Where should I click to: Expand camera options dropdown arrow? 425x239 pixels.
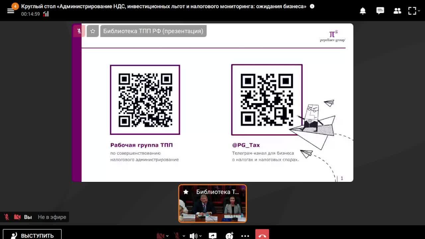click(x=167, y=236)
